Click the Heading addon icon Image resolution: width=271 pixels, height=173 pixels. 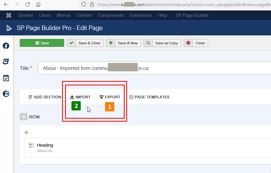31,145
